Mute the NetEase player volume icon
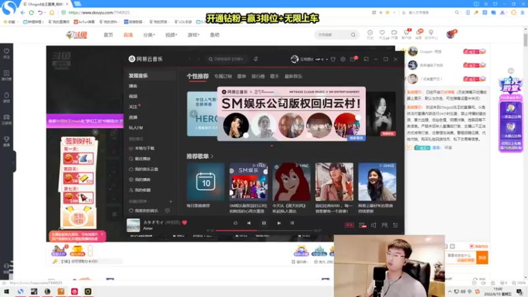 [374, 225]
